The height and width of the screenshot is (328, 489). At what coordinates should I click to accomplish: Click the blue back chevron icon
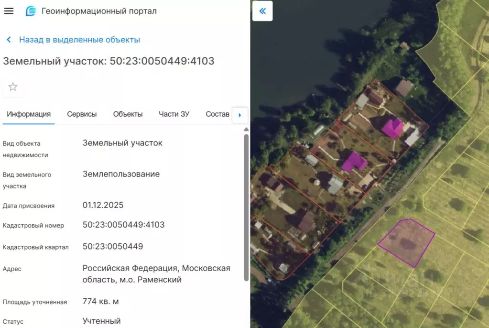(8, 40)
